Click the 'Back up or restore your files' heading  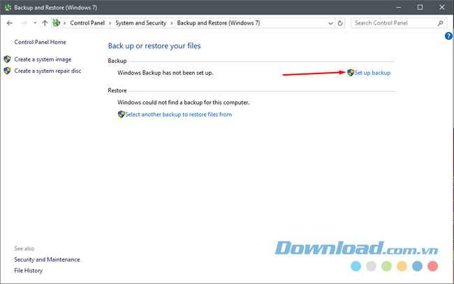point(154,46)
